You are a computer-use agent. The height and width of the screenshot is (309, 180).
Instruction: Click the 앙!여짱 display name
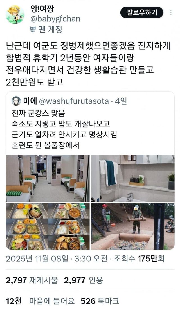42,9
